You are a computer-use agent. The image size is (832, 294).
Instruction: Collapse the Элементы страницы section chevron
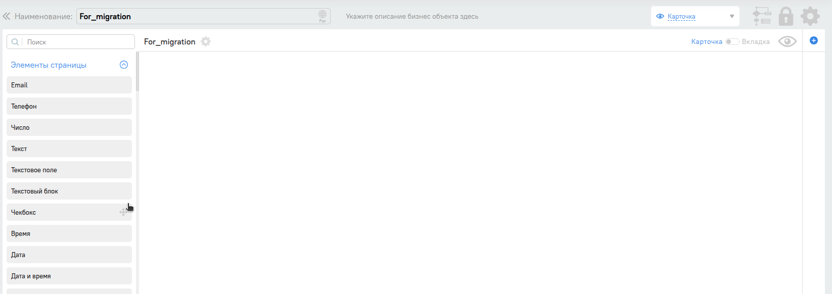tap(124, 65)
